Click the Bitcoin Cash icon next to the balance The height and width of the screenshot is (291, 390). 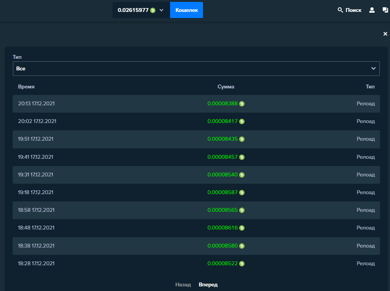point(153,10)
